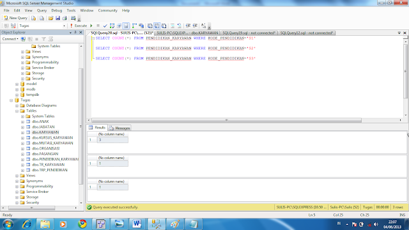Open Database Engine Query icon
409x230 pixels.
point(34,18)
